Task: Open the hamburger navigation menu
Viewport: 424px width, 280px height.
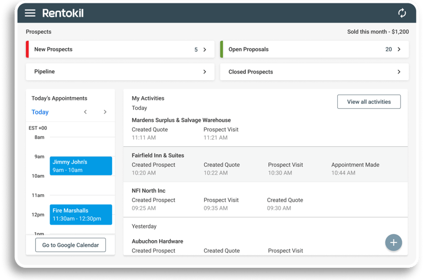Action: (x=30, y=13)
